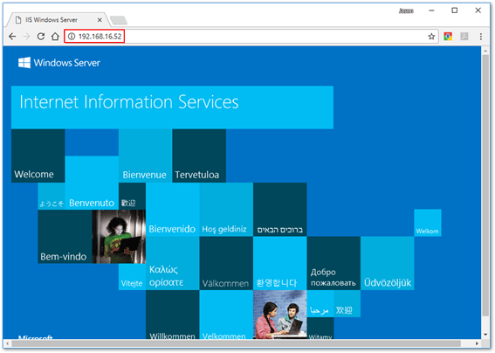Open a new tab with the blank tab button

[119, 20]
